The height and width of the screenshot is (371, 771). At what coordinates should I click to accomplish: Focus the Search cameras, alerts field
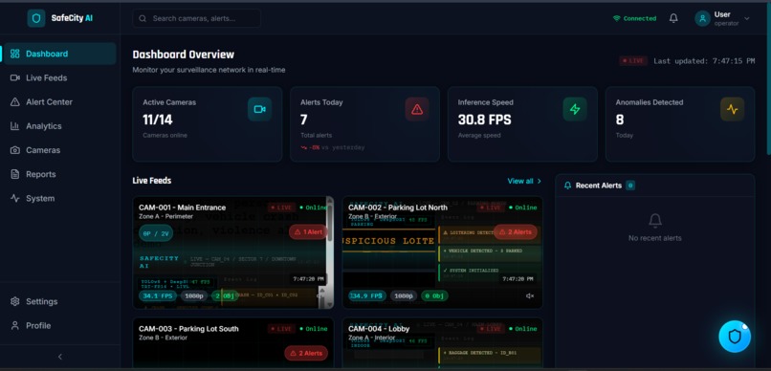pyautogui.click(x=196, y=18)
